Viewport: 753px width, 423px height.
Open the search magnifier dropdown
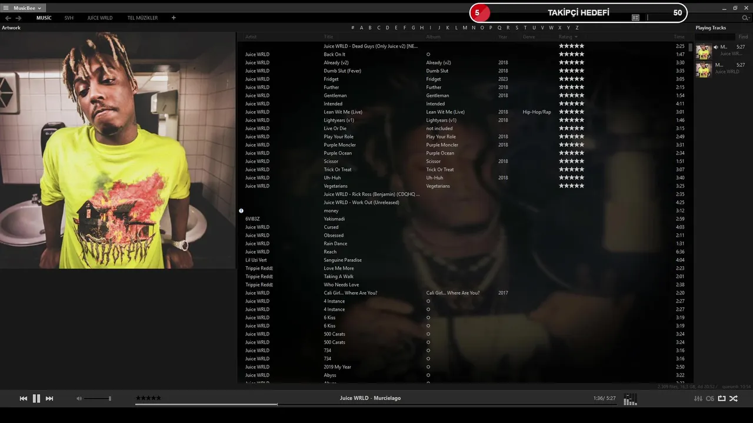(746, 18)
